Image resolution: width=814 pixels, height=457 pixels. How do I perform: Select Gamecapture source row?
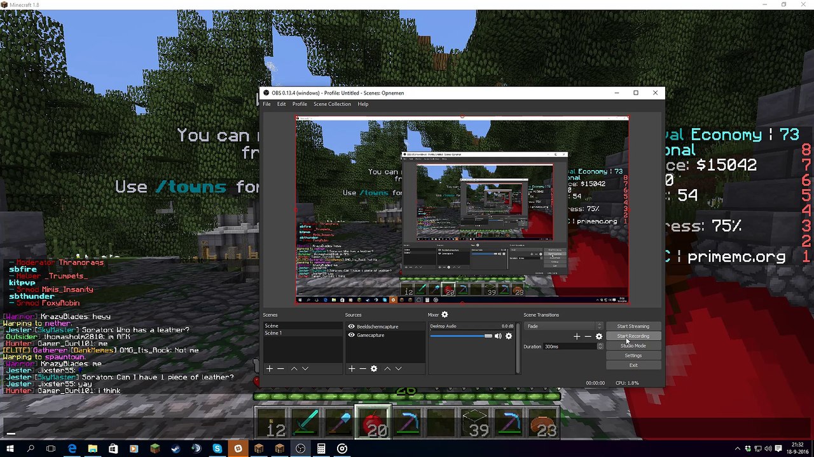pos(384,335)
